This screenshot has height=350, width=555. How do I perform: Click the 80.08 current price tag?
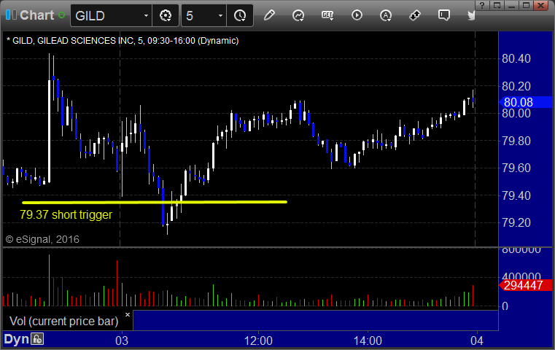click(525, 102)
